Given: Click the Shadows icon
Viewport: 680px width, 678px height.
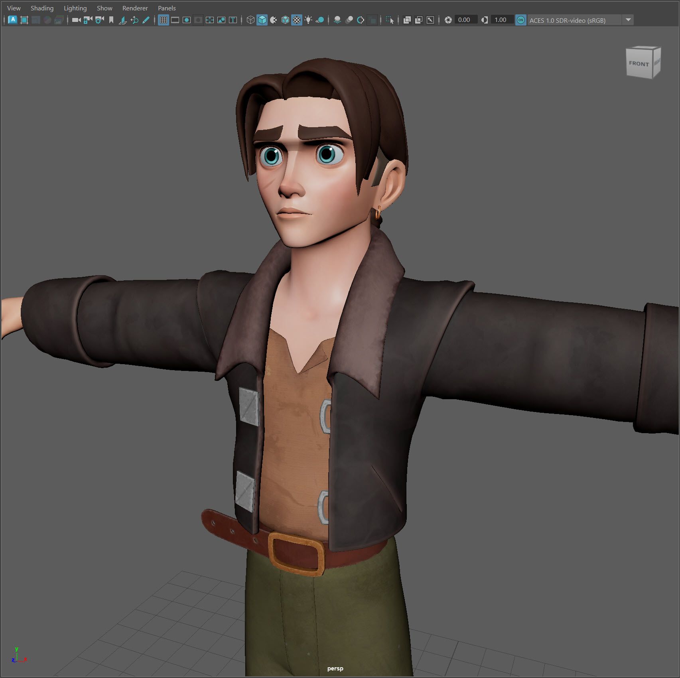Looking at the screenshot, I should coord(320,20).
